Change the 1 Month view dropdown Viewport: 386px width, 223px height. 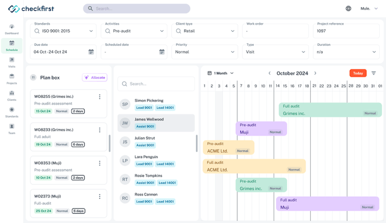tap(221, 73)
